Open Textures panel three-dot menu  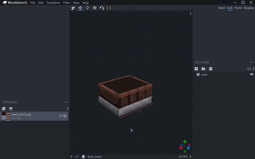coord(68,109)
